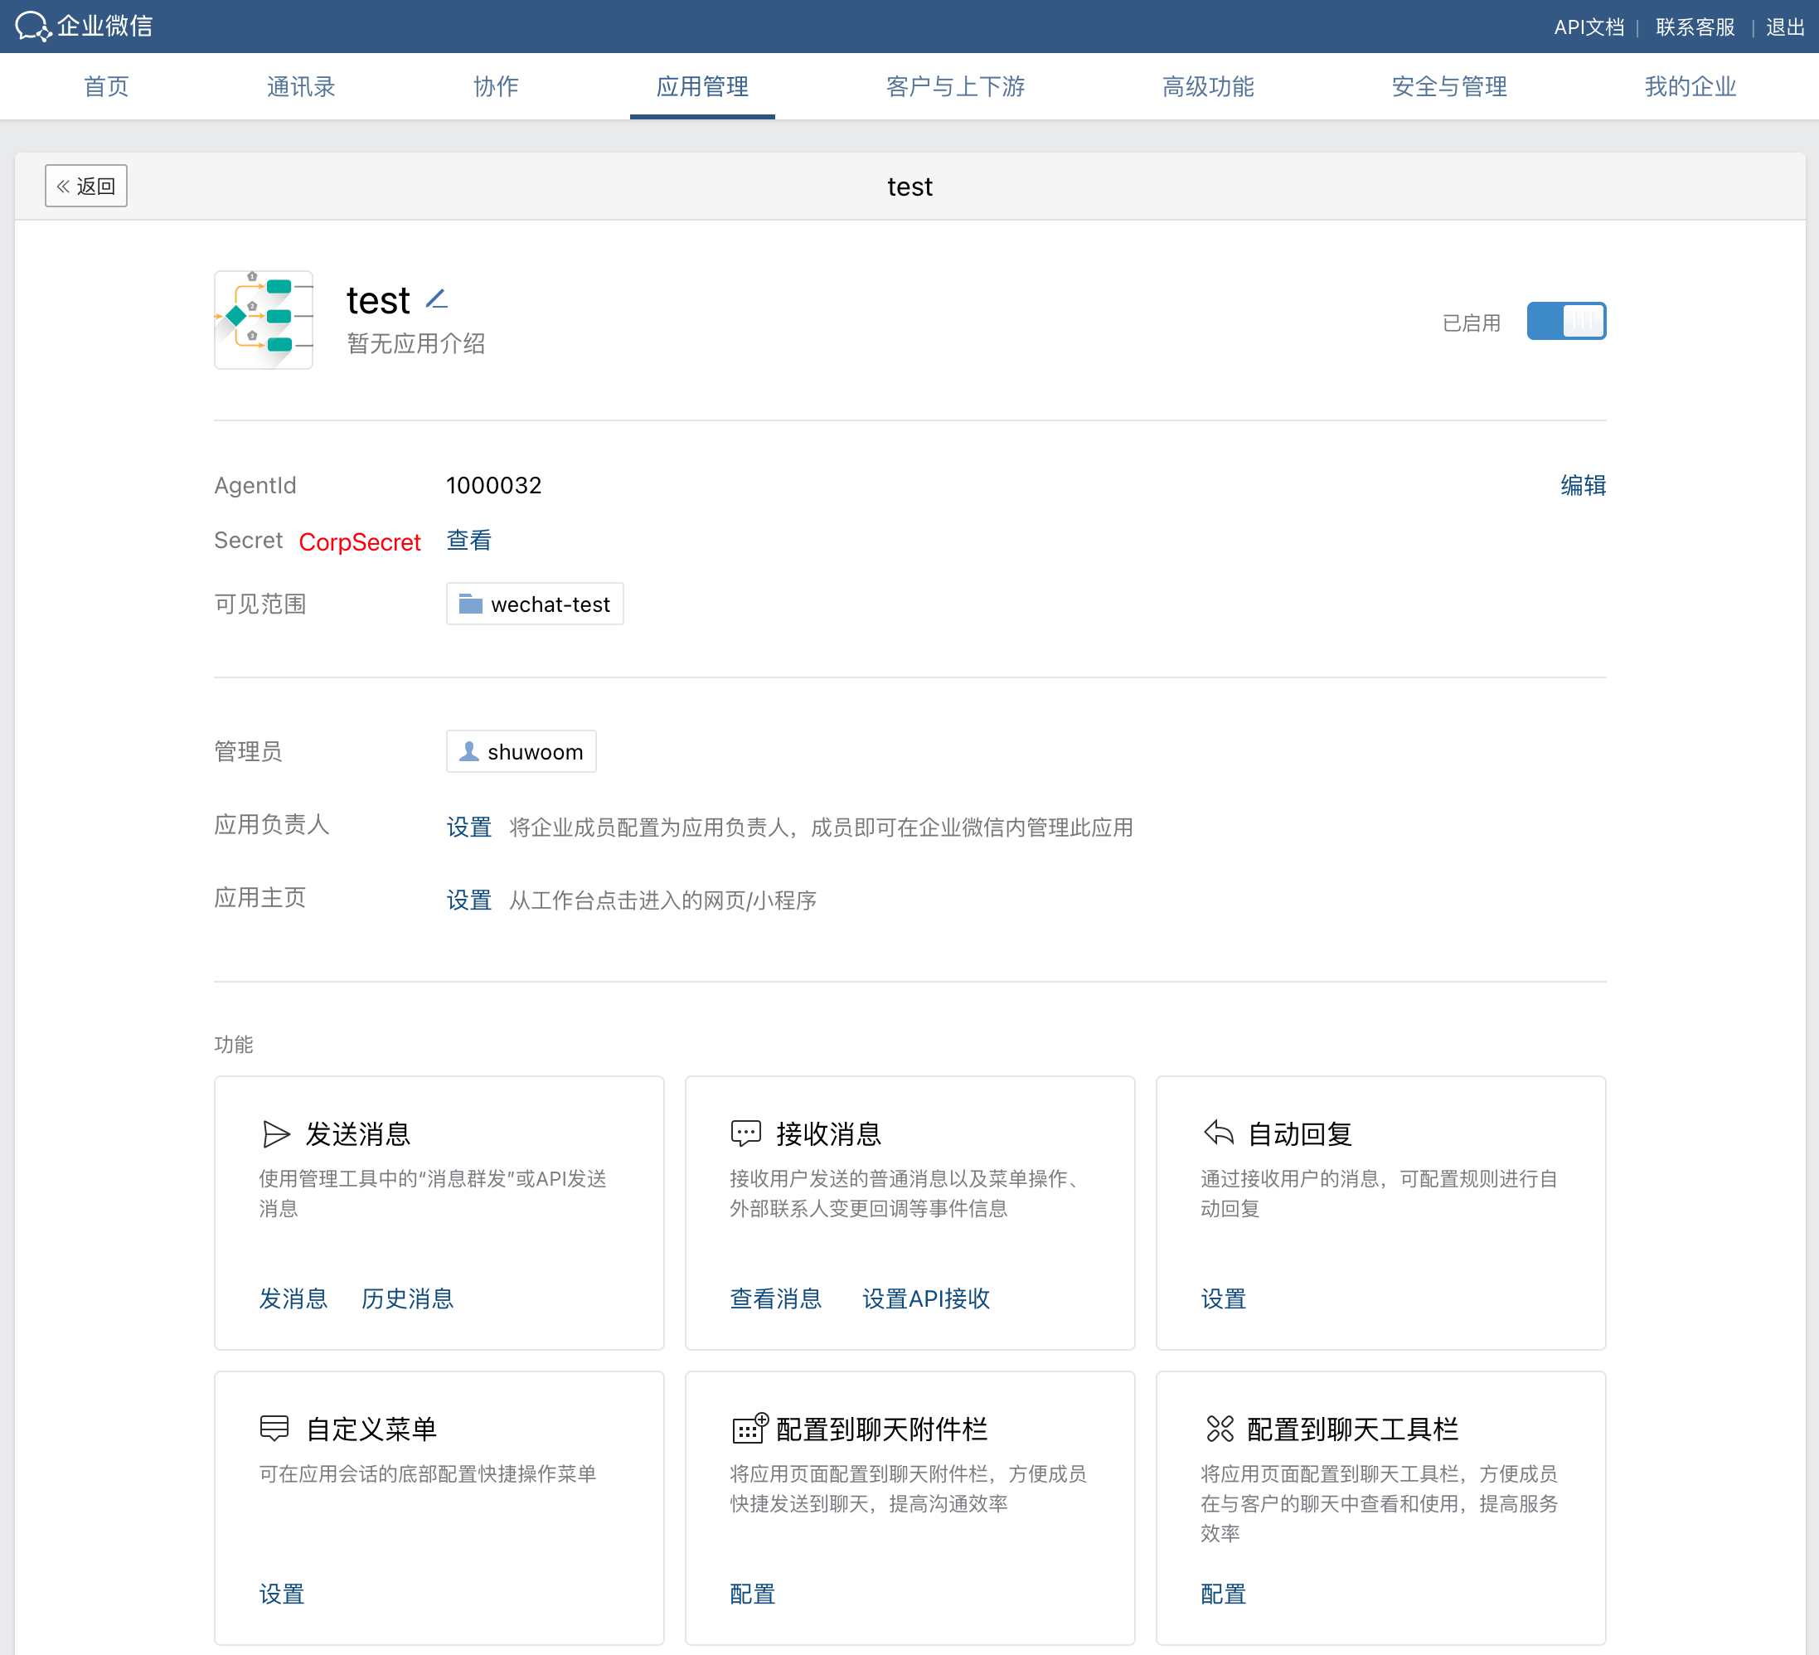Click 查看 to view the Secret

(x=468, y=541)
